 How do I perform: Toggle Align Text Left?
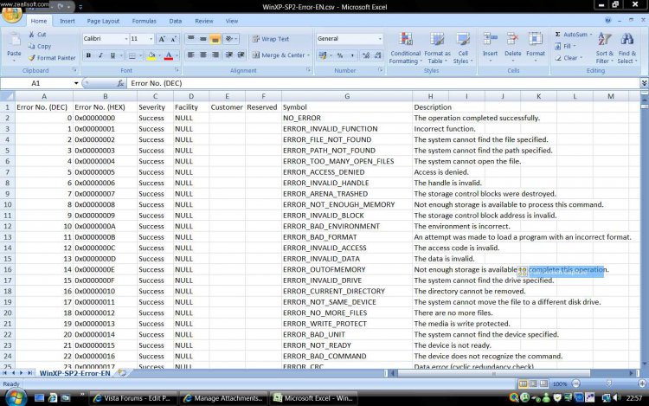tap(191, 55)
